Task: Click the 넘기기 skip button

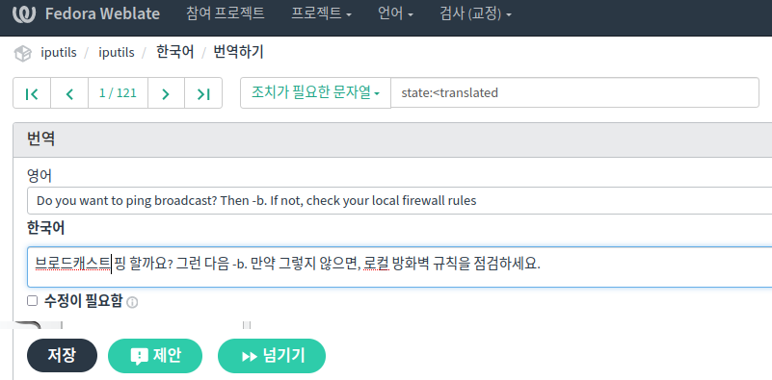Action: pos(272,355)
